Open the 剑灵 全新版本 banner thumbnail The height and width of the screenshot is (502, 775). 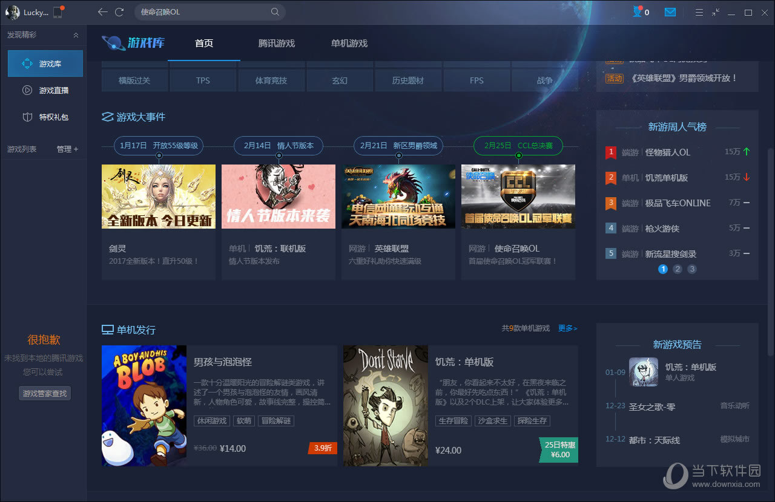pos(159,197)
